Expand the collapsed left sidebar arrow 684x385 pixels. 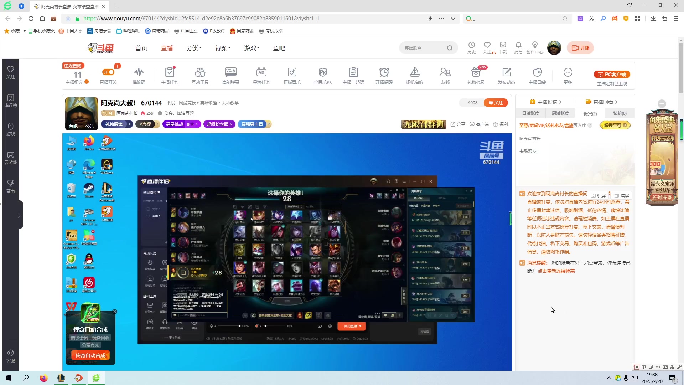[19, 215]
